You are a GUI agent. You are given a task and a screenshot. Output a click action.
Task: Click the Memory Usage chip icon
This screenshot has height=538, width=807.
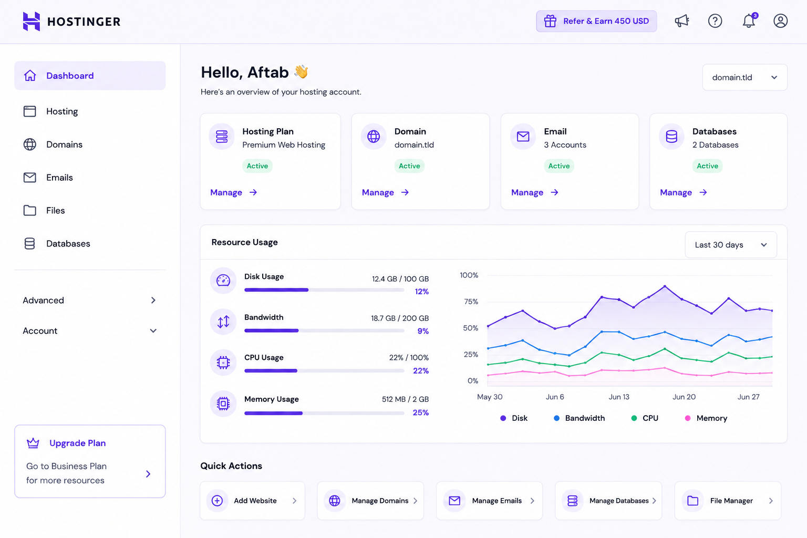point(223,403)
